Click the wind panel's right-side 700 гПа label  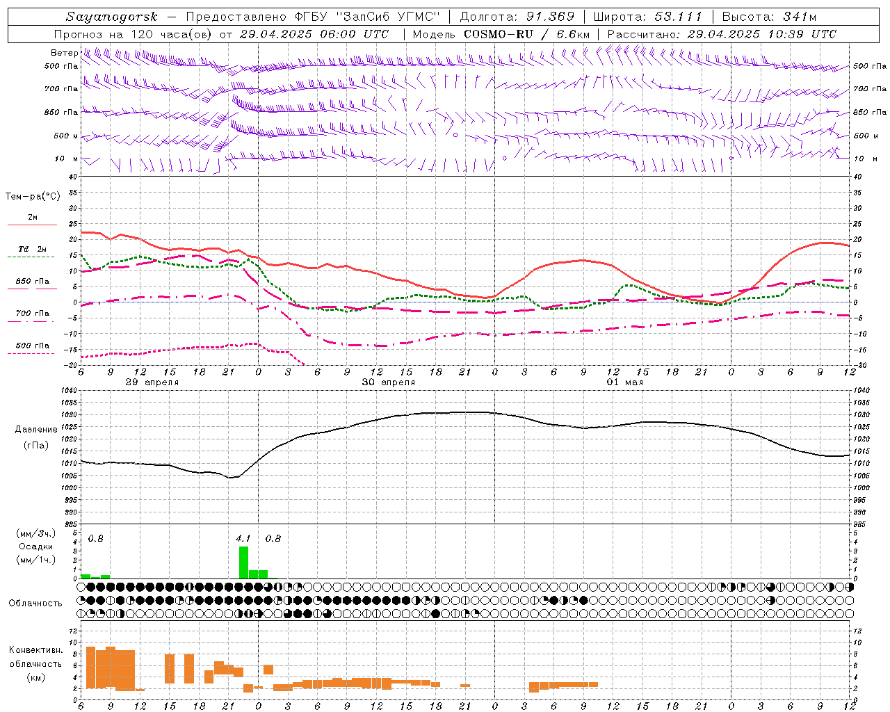[x=870, y=89]
